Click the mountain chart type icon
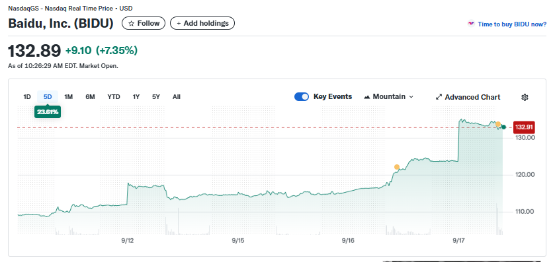The height and width of the screenshot is (262, 555). [x=366, y=97]
